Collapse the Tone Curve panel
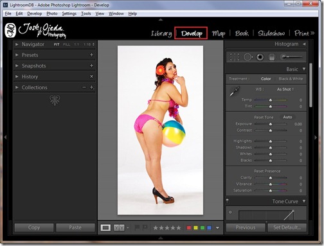 (304, 201)
